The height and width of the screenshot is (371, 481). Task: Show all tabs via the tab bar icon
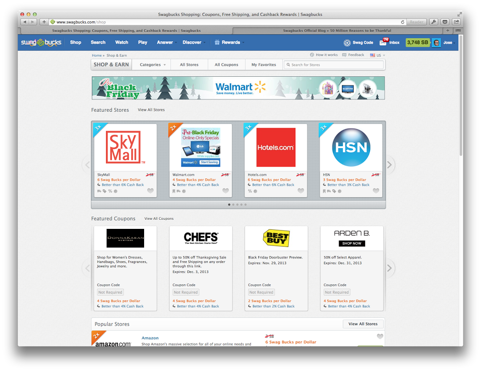click(x=458, y=30)
